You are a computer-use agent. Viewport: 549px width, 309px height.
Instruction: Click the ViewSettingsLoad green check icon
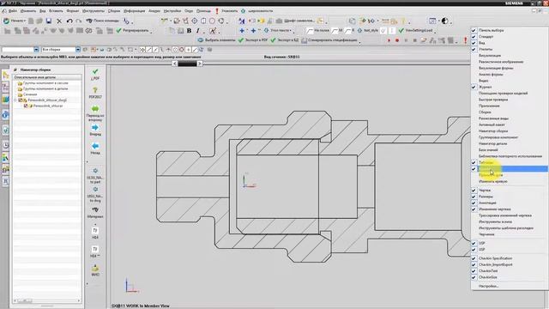[401, 31]
